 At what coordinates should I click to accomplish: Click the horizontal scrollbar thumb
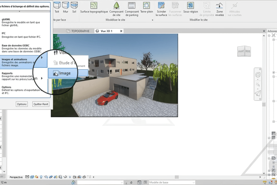(177, 177)
